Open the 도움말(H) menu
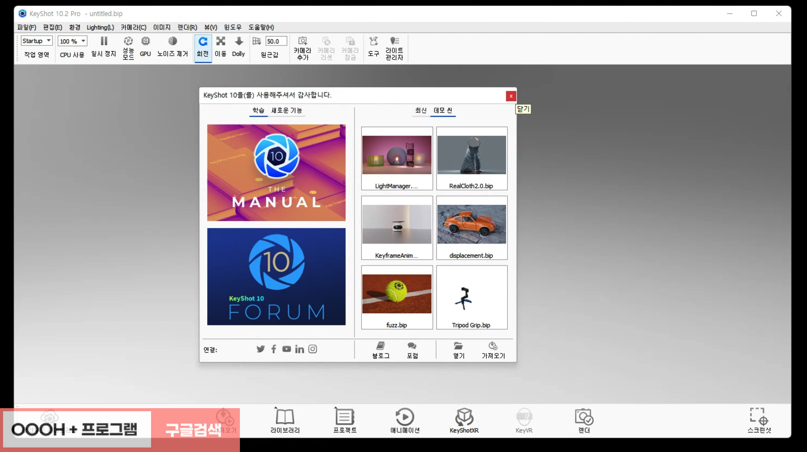The image size is (807, 452). click(261, 27)
